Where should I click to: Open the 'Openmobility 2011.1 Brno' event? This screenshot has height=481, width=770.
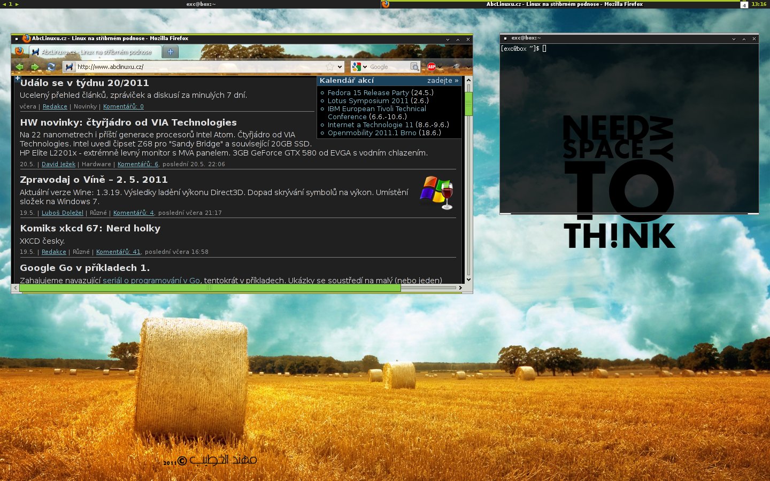coord(372,133)
